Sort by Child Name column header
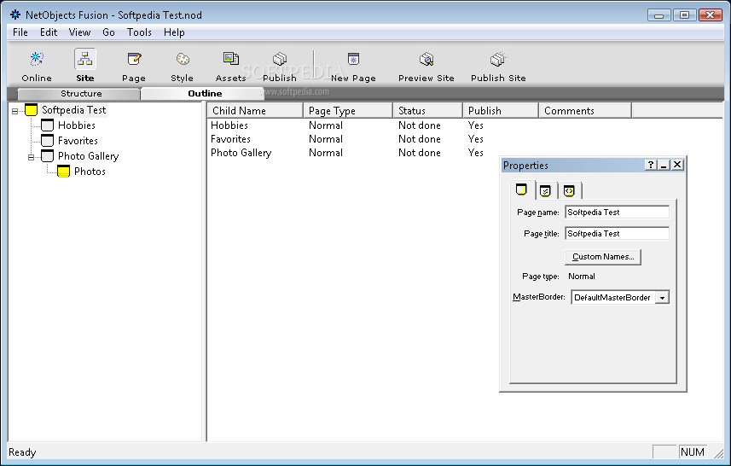 [x=254, y=111]
